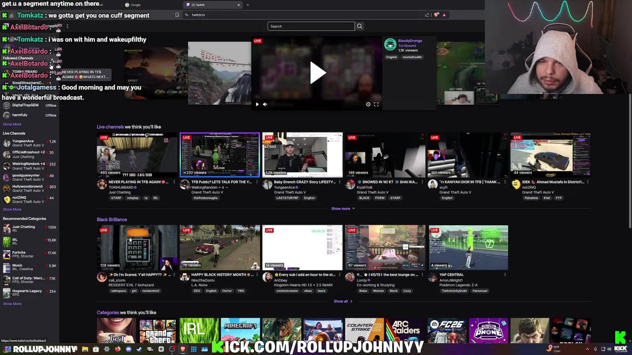
Task: Click the LASTSTORYRP tag
Action: point(287,198)
